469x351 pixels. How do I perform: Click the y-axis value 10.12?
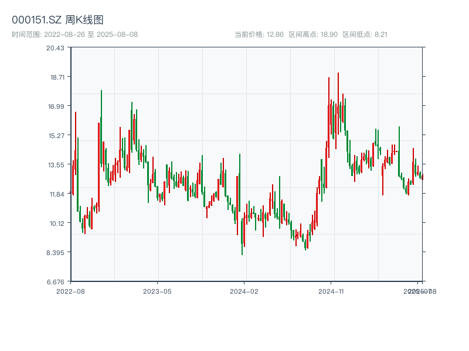57,223
